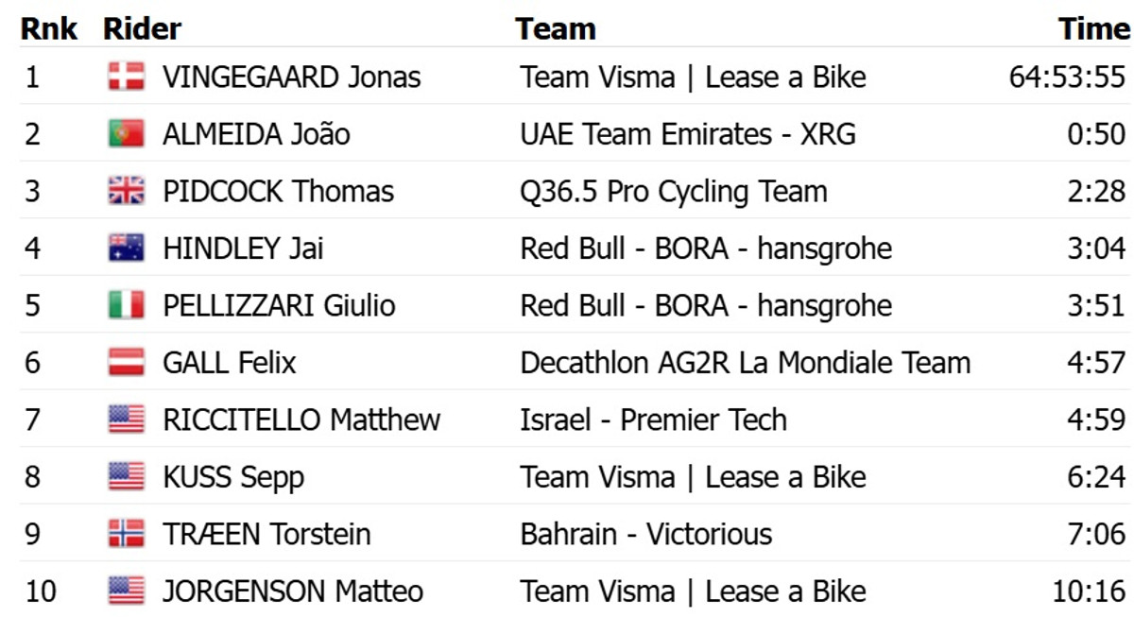Open Israel - Premier Tech team page
Screen dimensions: 1134x617
pyautogui.click(x=653, y=420)
